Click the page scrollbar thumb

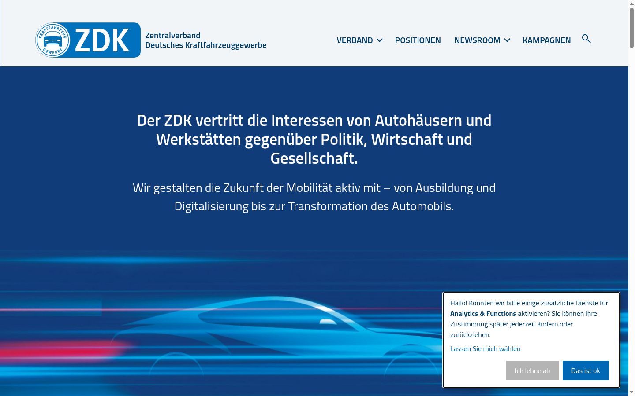coord(631,27)
